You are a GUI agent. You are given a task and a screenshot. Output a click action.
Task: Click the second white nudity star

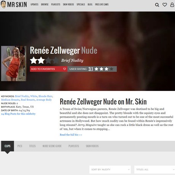[41, 60]
